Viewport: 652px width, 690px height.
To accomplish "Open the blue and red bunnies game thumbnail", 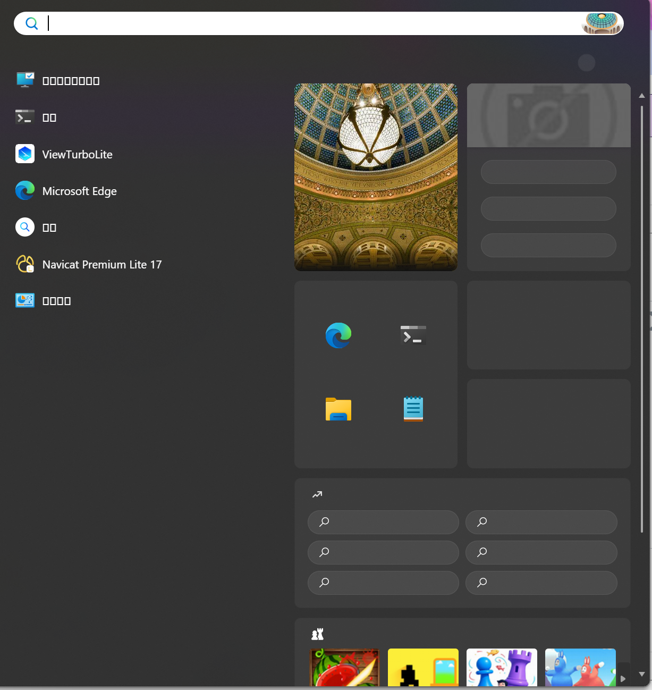I will click(x=580, y=667).
